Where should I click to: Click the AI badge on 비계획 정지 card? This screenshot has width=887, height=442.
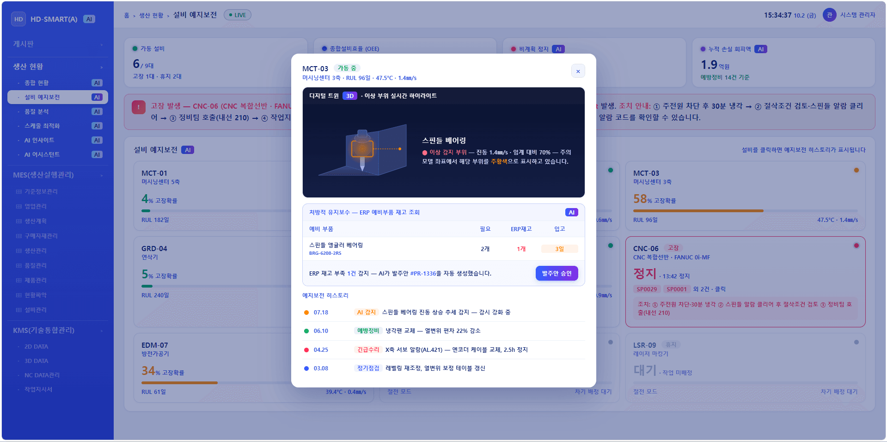pos(558,49)
